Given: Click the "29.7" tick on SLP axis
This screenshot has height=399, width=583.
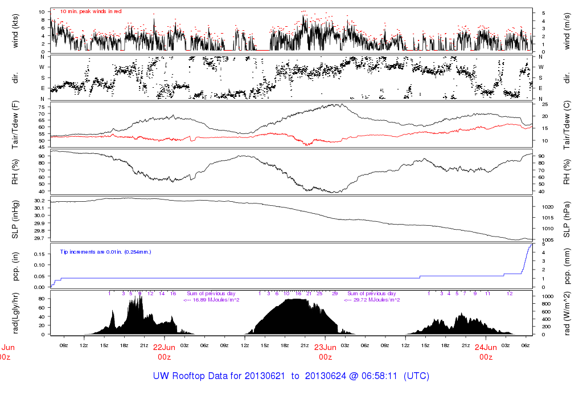Looking at the screenshot, I should click(x=40, y=238).
